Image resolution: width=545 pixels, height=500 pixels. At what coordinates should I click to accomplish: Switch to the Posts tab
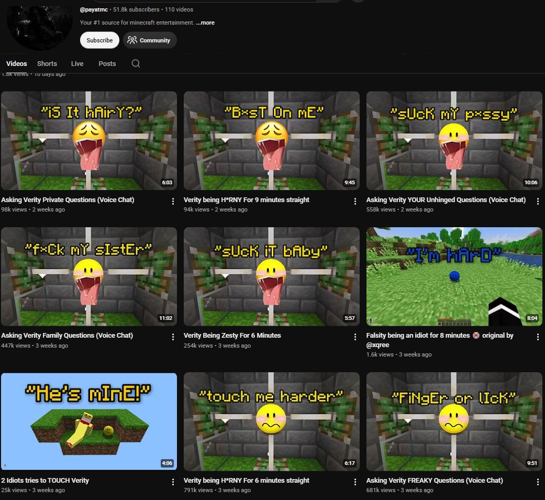click(107, 64)
